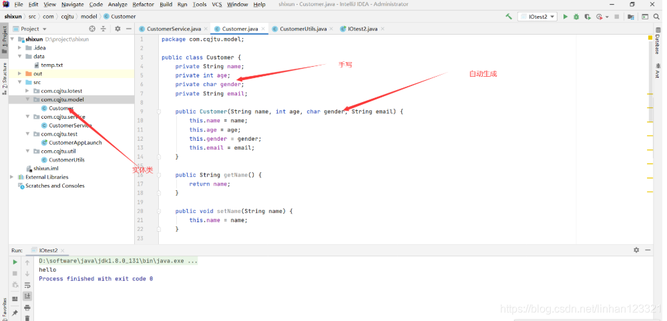The image size is (667, 321).
Task: Toggle the Favorites side tool button
Action: click(4, 309)
